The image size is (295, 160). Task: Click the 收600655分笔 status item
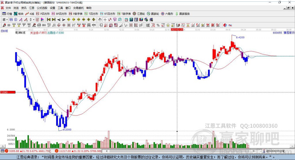click(x=274, y=151)
